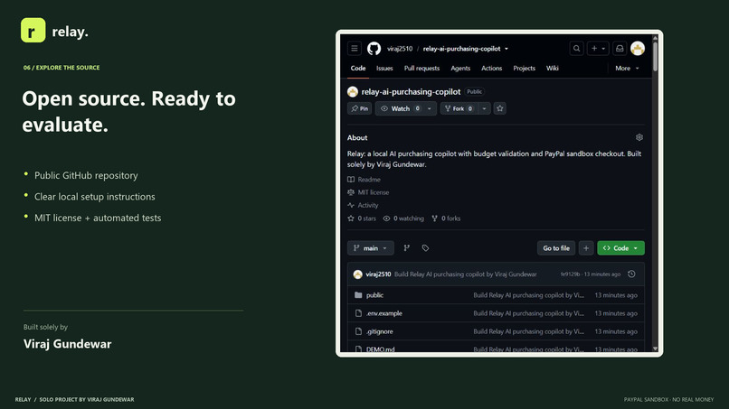This screenshot has width=729, height=409.
Task: Click the 0 watching link
Action: pos(403,218)
